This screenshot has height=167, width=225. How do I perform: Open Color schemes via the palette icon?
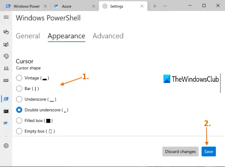click(x=6, y=56)
